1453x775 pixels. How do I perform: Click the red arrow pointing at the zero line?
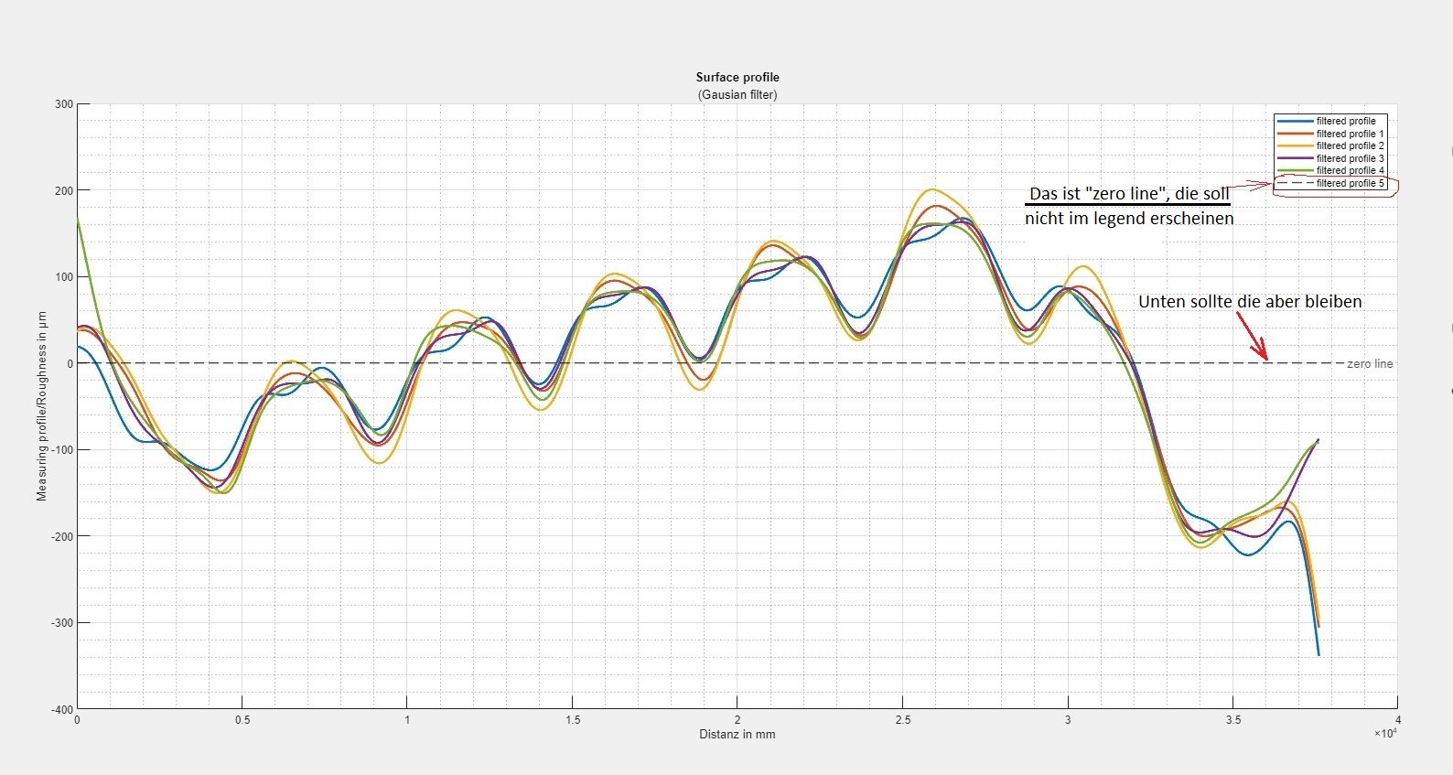(1253, 336)
